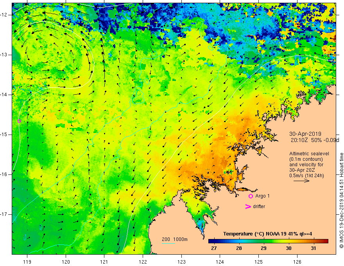Click the 27 tick on the temperature scale
344x266 pixels.
(214, 248)
